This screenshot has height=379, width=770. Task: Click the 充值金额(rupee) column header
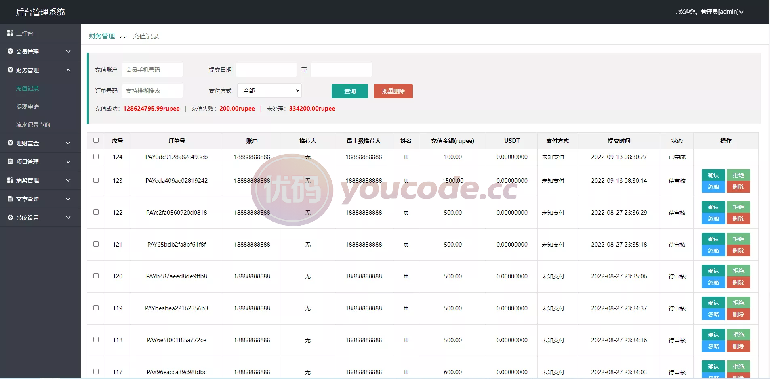click(452, 141)
